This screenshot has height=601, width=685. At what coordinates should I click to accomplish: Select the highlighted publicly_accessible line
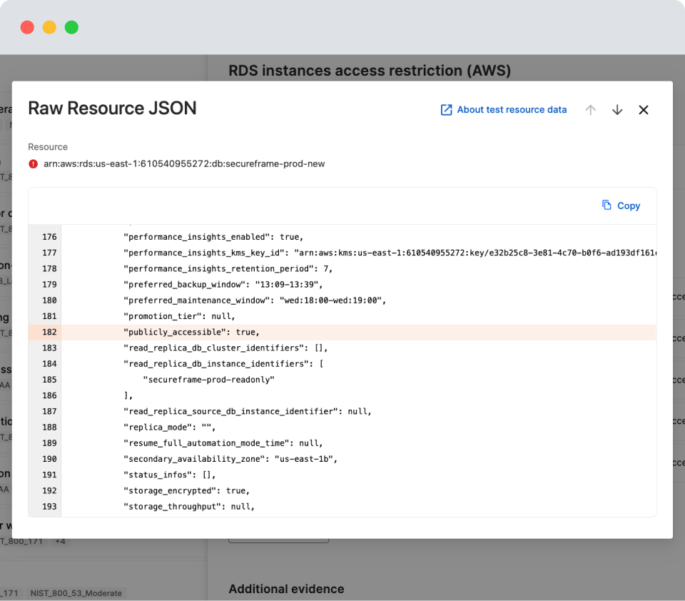[x=191, y=333]
